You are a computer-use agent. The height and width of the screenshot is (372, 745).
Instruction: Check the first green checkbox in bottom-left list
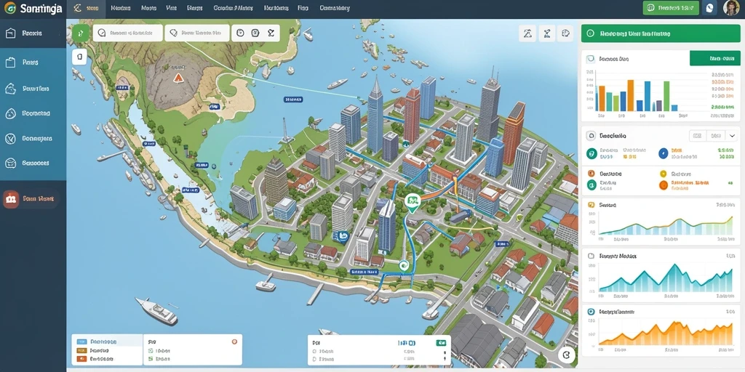151,351
